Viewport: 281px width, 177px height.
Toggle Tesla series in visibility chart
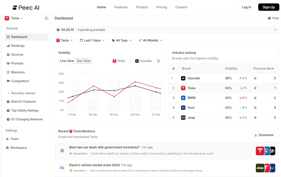[119, 61]
